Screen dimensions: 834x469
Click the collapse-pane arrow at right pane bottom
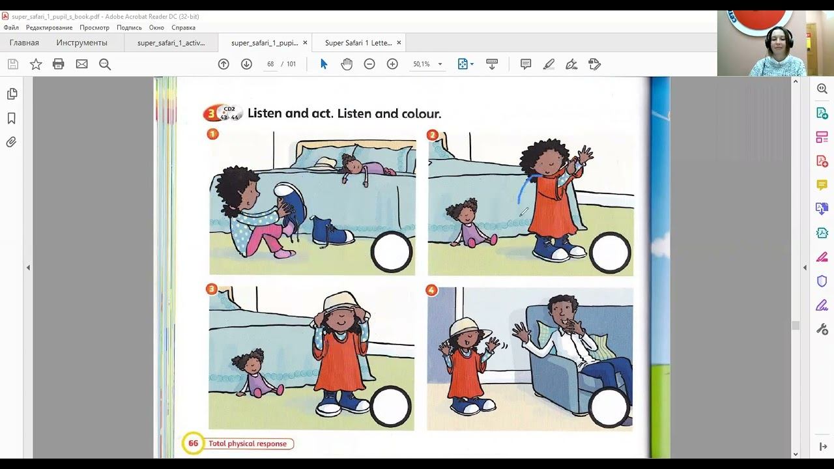pos(822,446)
